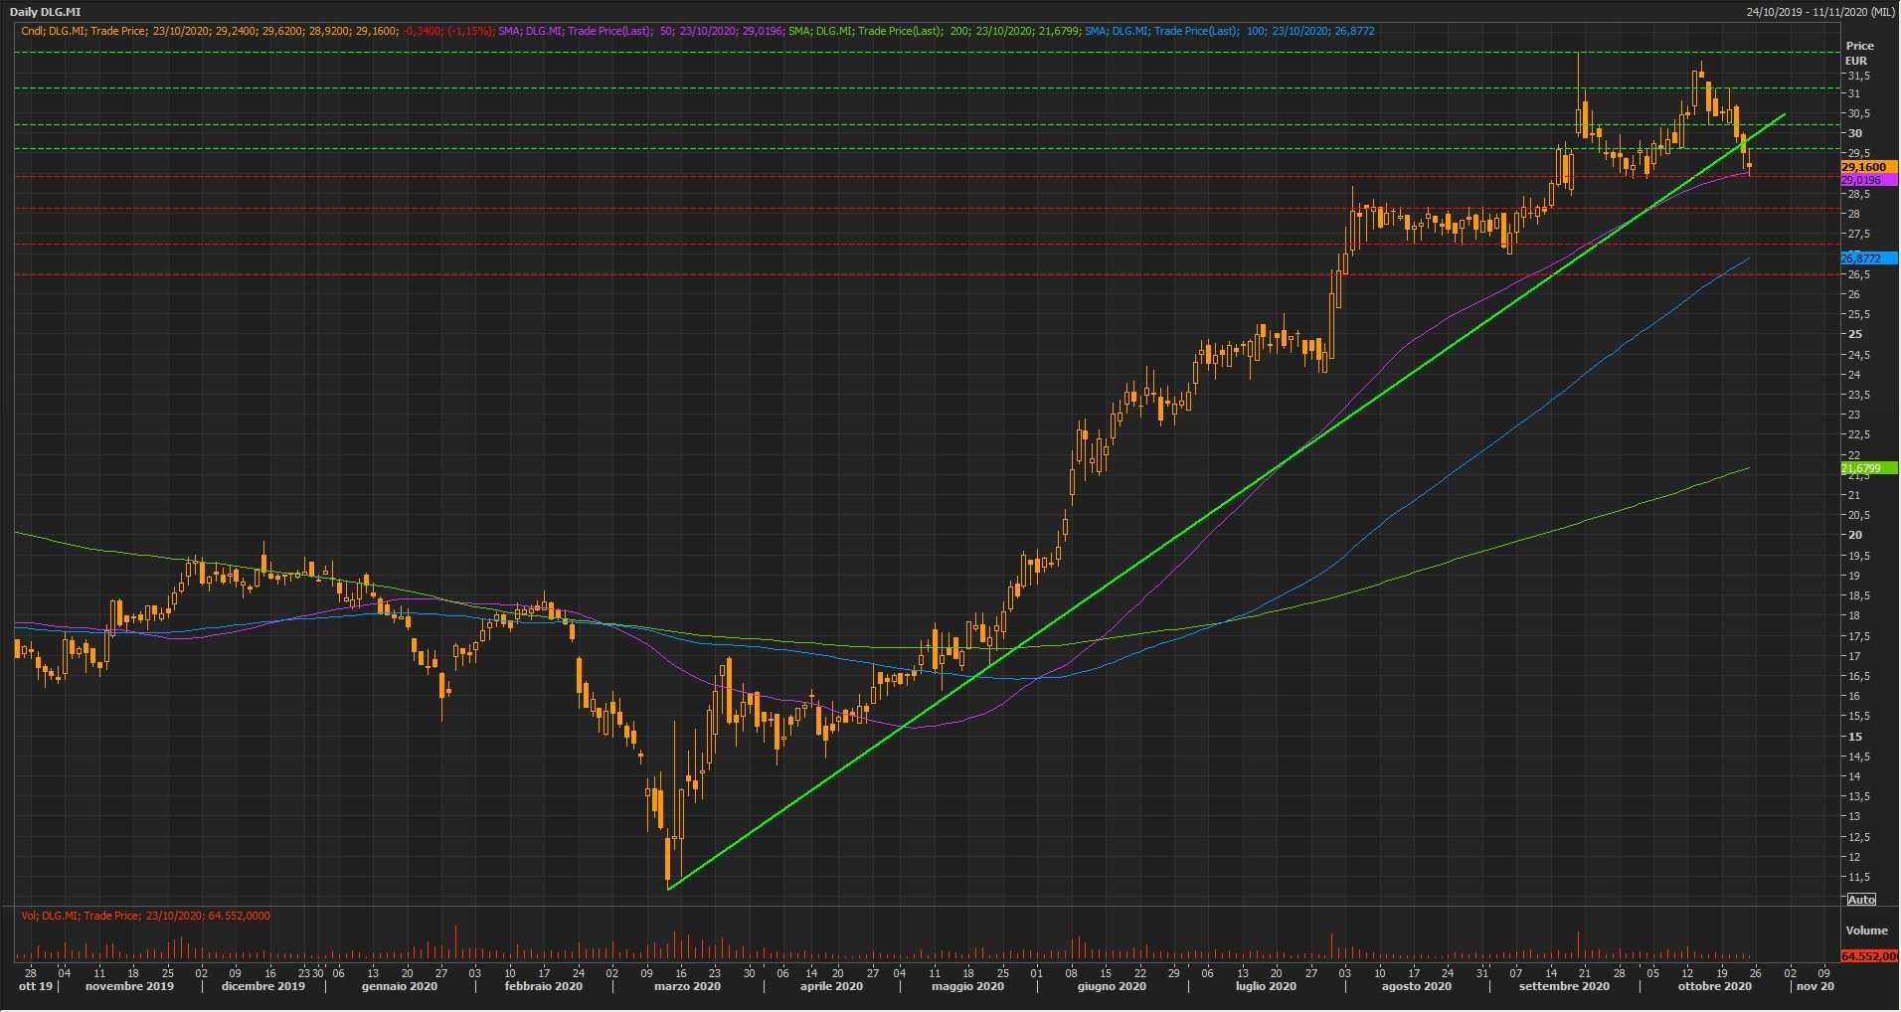The height and width of the screenshot is (1012, 1901).
Task: Click the Volume axis label
Action: point(1865,930)
